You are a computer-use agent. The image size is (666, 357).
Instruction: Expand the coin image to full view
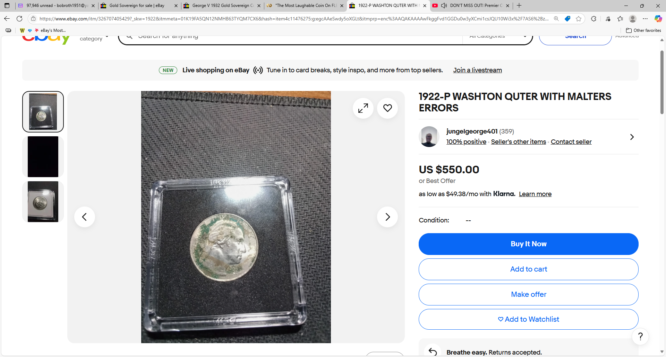coord(363,108)
